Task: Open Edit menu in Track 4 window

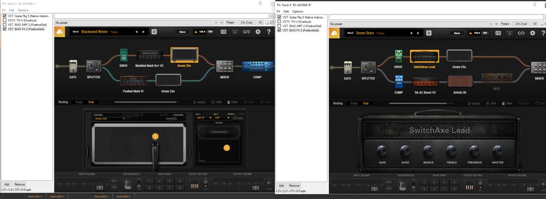Action: [x=286, y=11]
